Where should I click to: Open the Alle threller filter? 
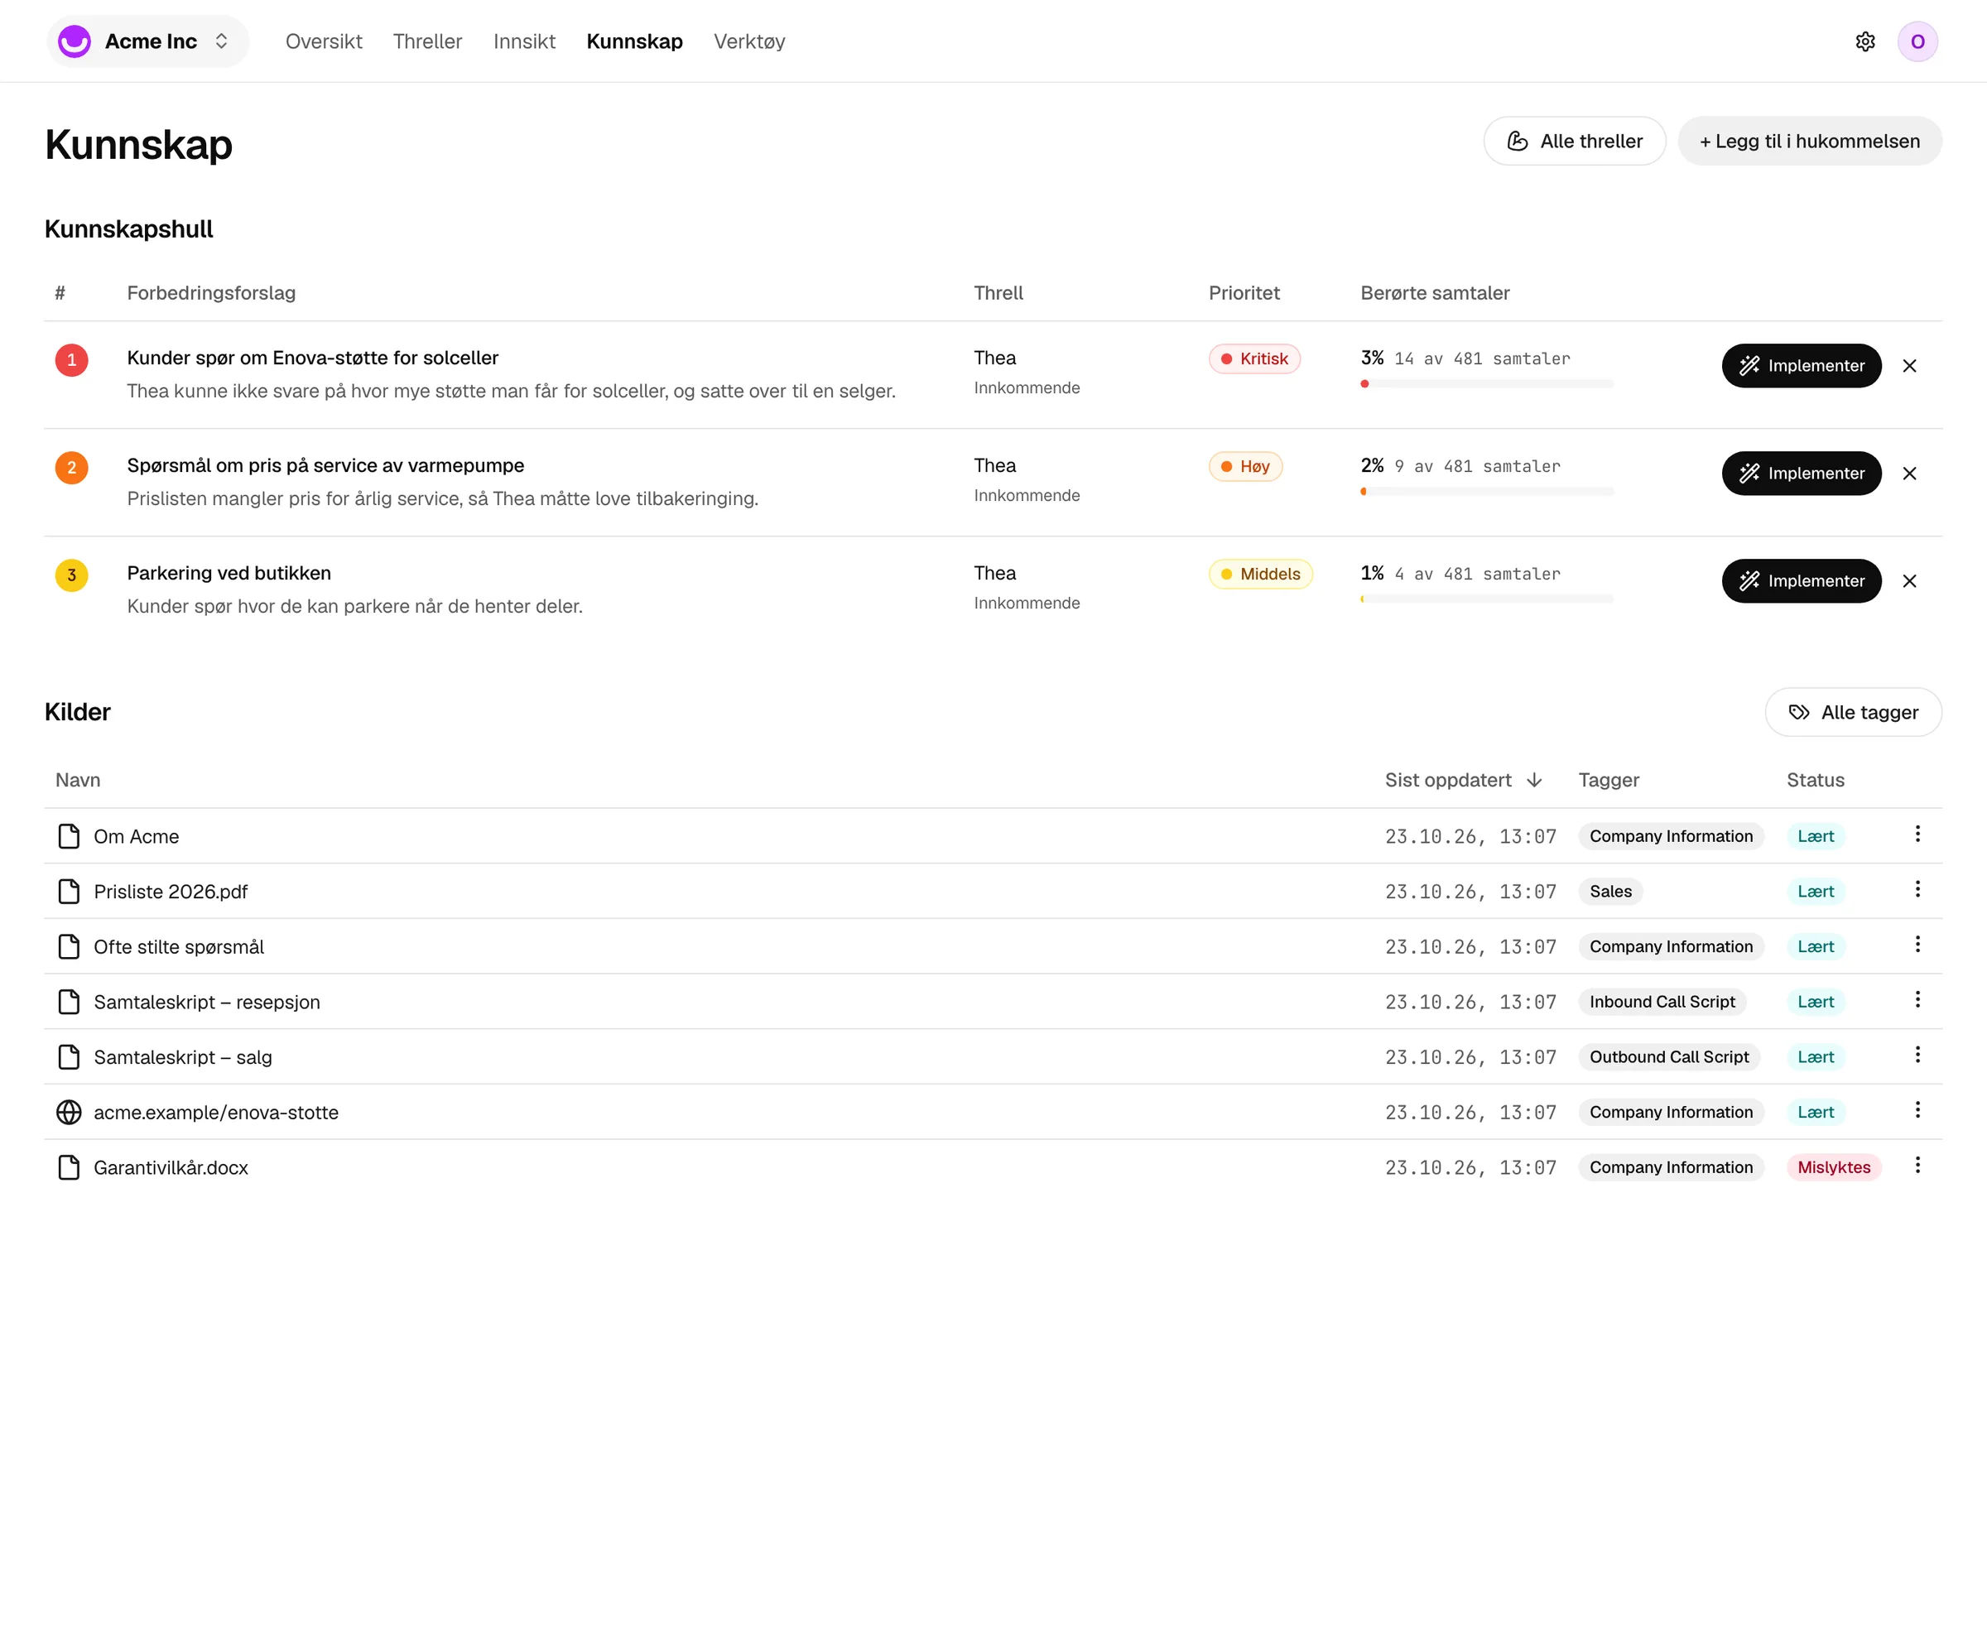point(1574,141)
